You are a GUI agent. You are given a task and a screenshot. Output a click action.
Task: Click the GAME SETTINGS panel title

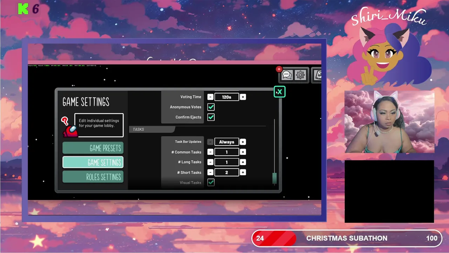click(x=86, y=102)
